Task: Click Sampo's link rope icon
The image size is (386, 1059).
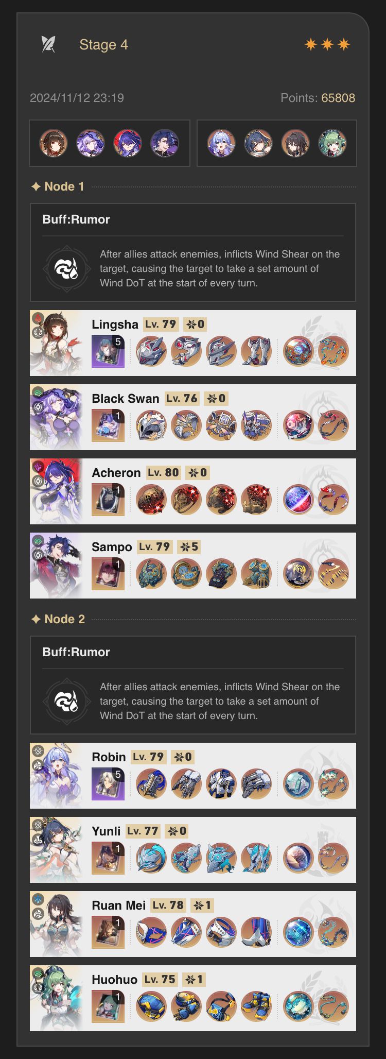Action: pos(334,574)
